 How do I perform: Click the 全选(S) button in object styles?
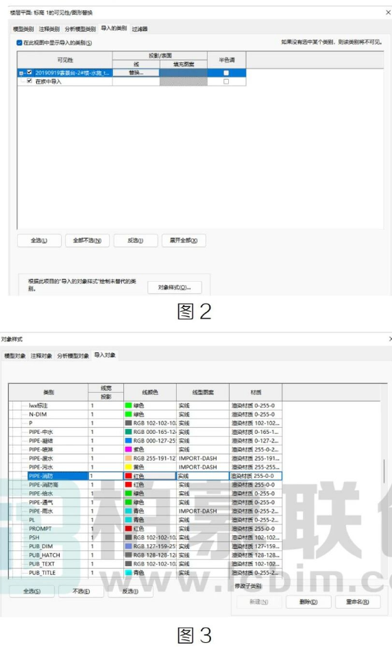(32, 591)
